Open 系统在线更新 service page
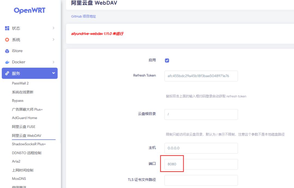The height and width of the screenshot is (188, 294). [23, 92]
